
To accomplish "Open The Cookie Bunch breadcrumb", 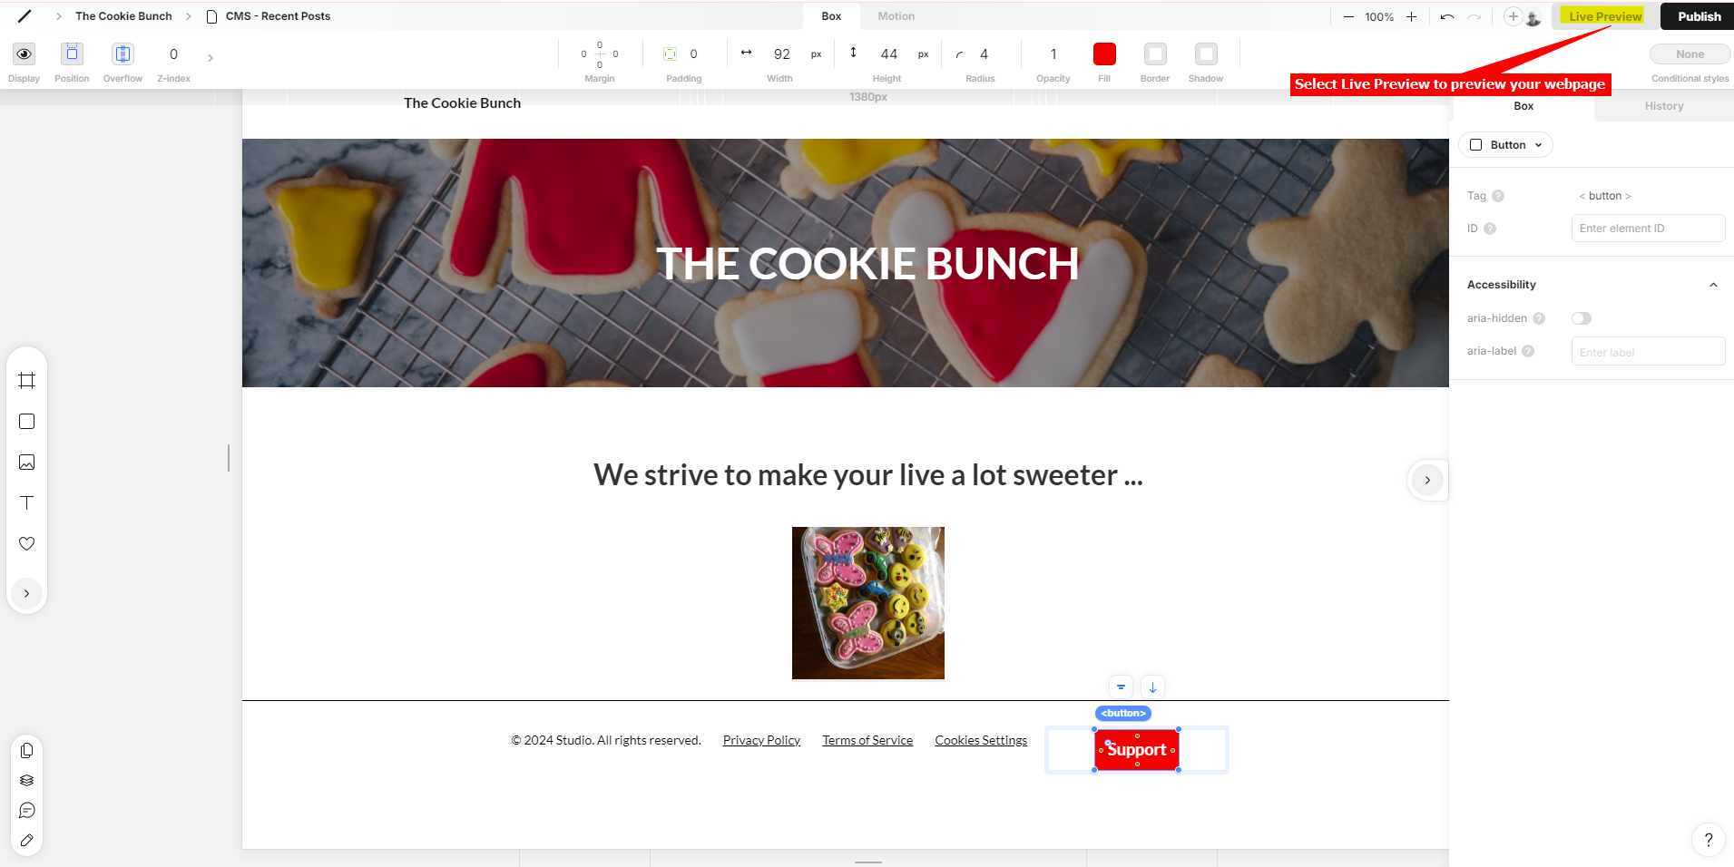I will [x=123, y=16].
